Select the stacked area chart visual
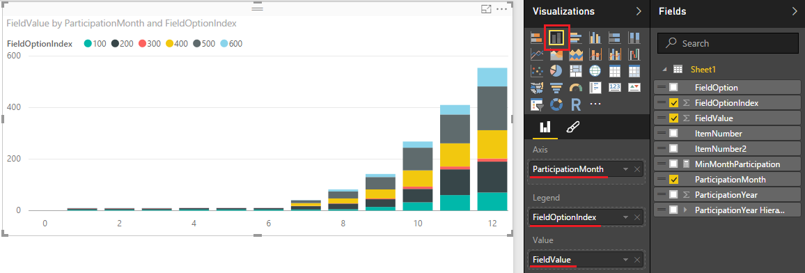Screen dimensions: 805x273 click(x=575, y=54)
